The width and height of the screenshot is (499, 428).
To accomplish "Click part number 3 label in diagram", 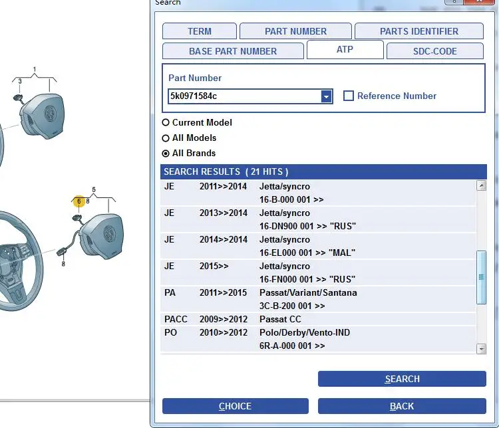I will tap(20, 81).
